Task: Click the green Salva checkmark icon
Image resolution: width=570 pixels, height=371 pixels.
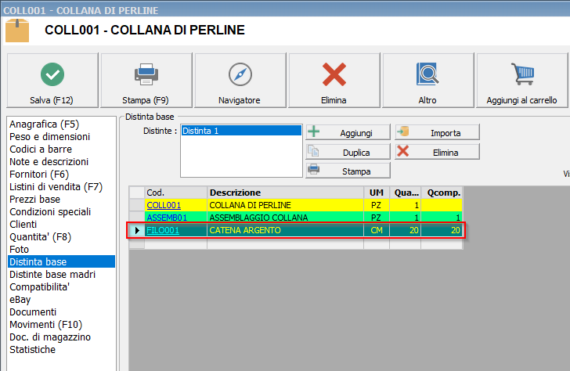Action: (x=52, y=74)
